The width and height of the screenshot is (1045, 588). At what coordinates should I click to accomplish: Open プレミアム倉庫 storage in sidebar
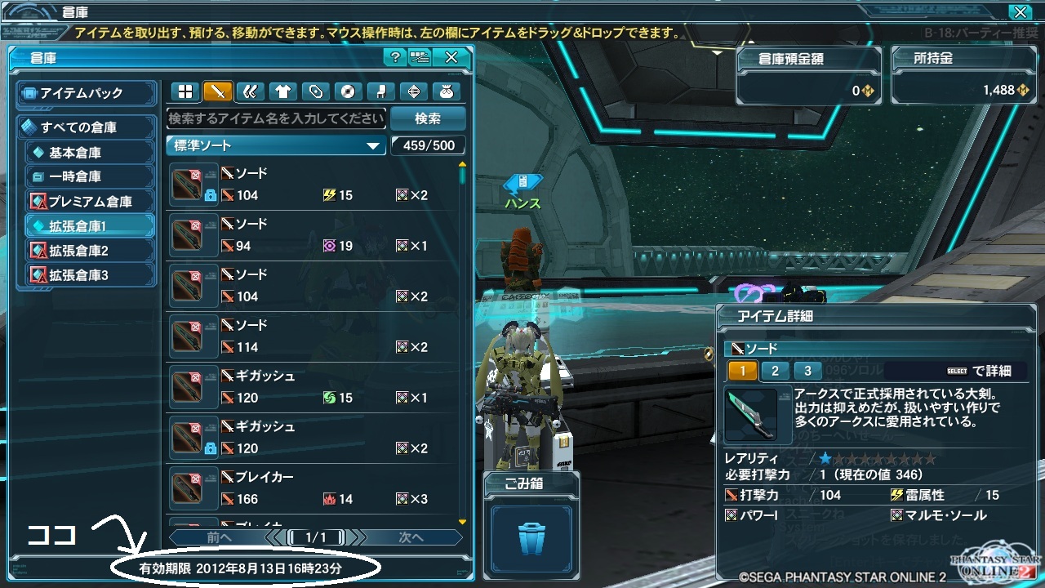(x=86, y=201)
